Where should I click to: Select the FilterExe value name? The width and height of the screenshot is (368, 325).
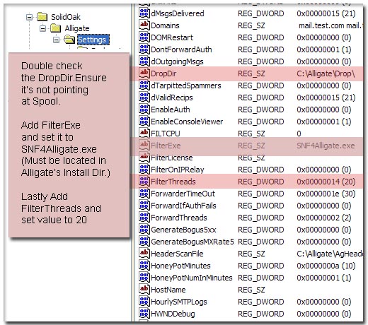click(x=166, y=146)
